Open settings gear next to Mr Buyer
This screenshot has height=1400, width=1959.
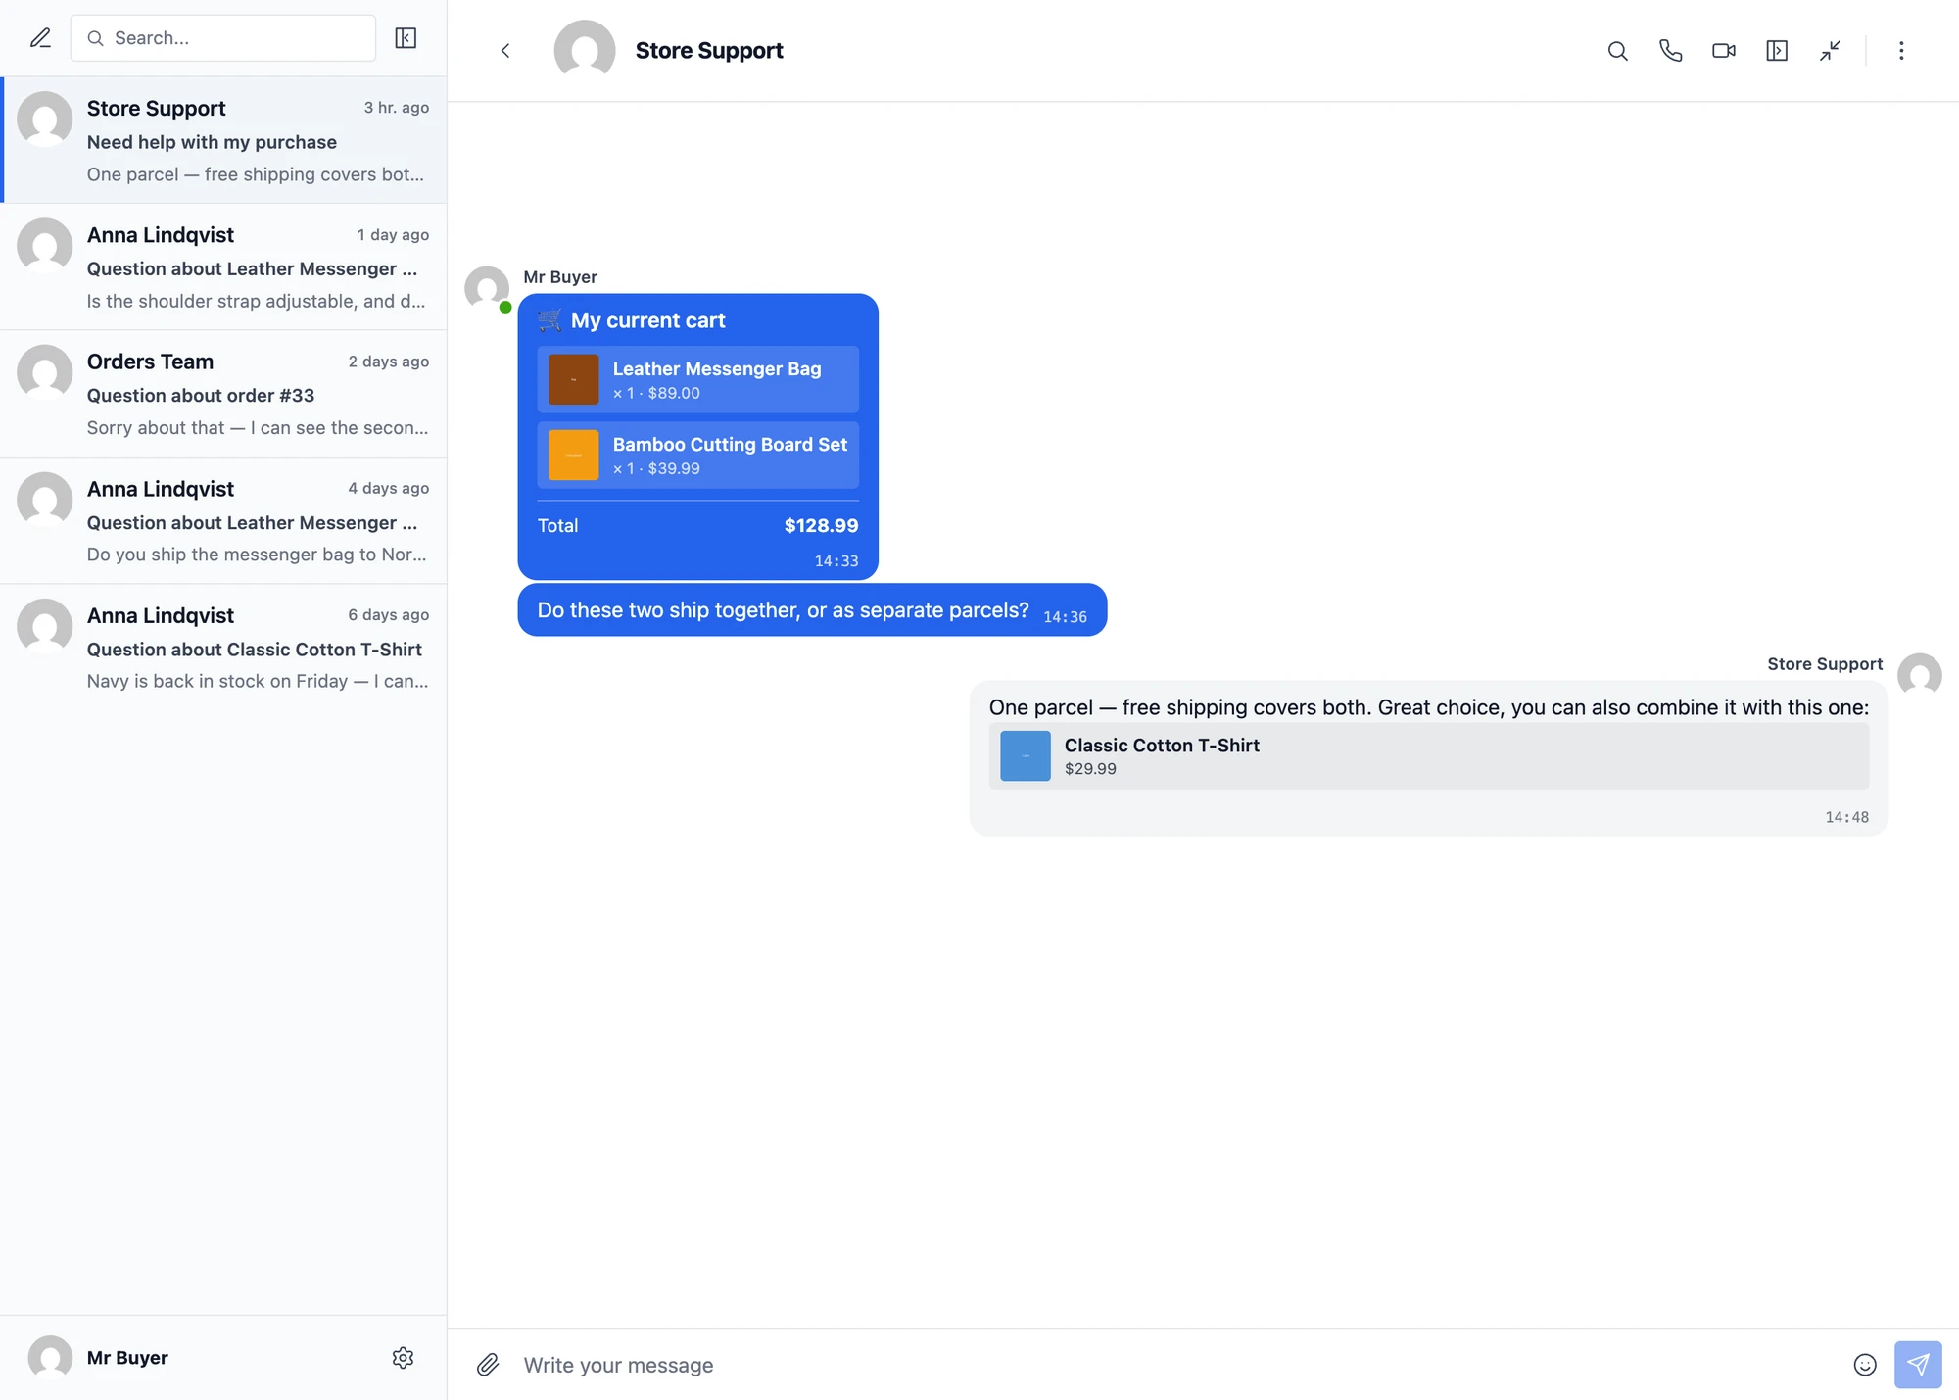[x=403, y=1358]
